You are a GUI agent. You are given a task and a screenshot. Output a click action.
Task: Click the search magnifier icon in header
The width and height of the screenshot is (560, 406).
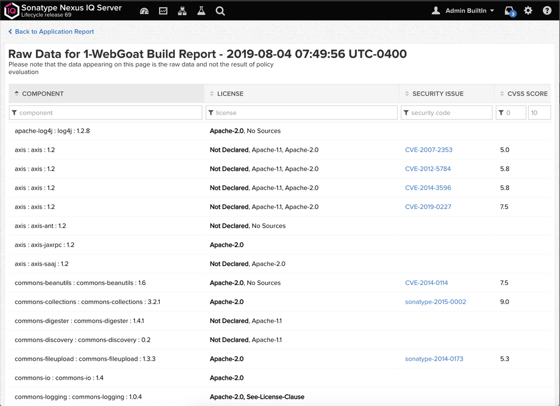(x=220, y=11)
